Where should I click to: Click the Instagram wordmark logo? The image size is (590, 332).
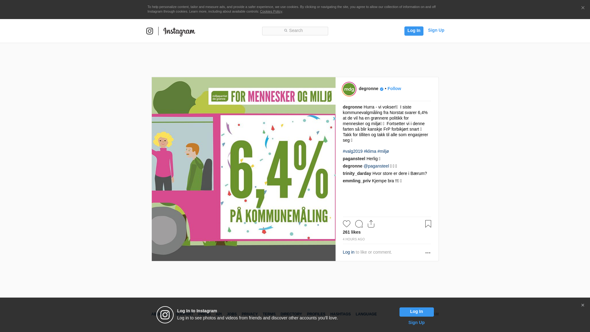tap(179, 31)
